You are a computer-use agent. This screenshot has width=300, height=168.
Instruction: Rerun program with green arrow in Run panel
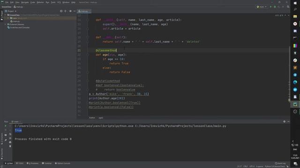coord(6,126)
